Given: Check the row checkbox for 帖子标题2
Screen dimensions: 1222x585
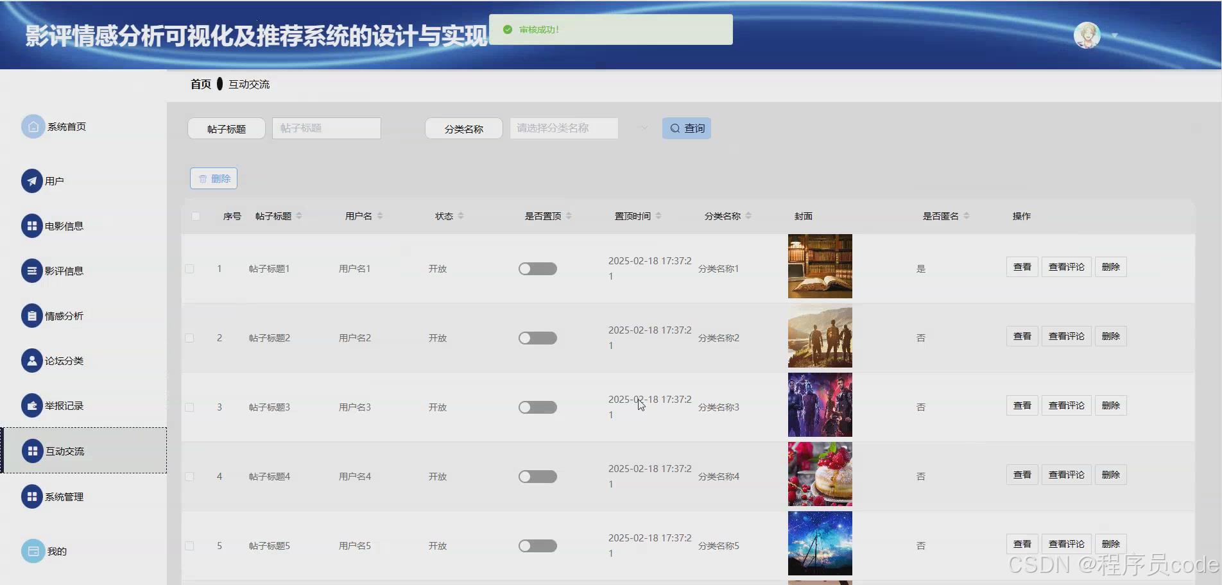Looking at the screenshot, I should click(x=189, y=338).
